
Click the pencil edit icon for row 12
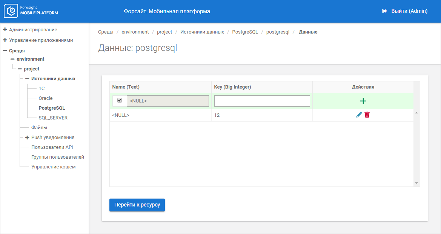point(359,115)
